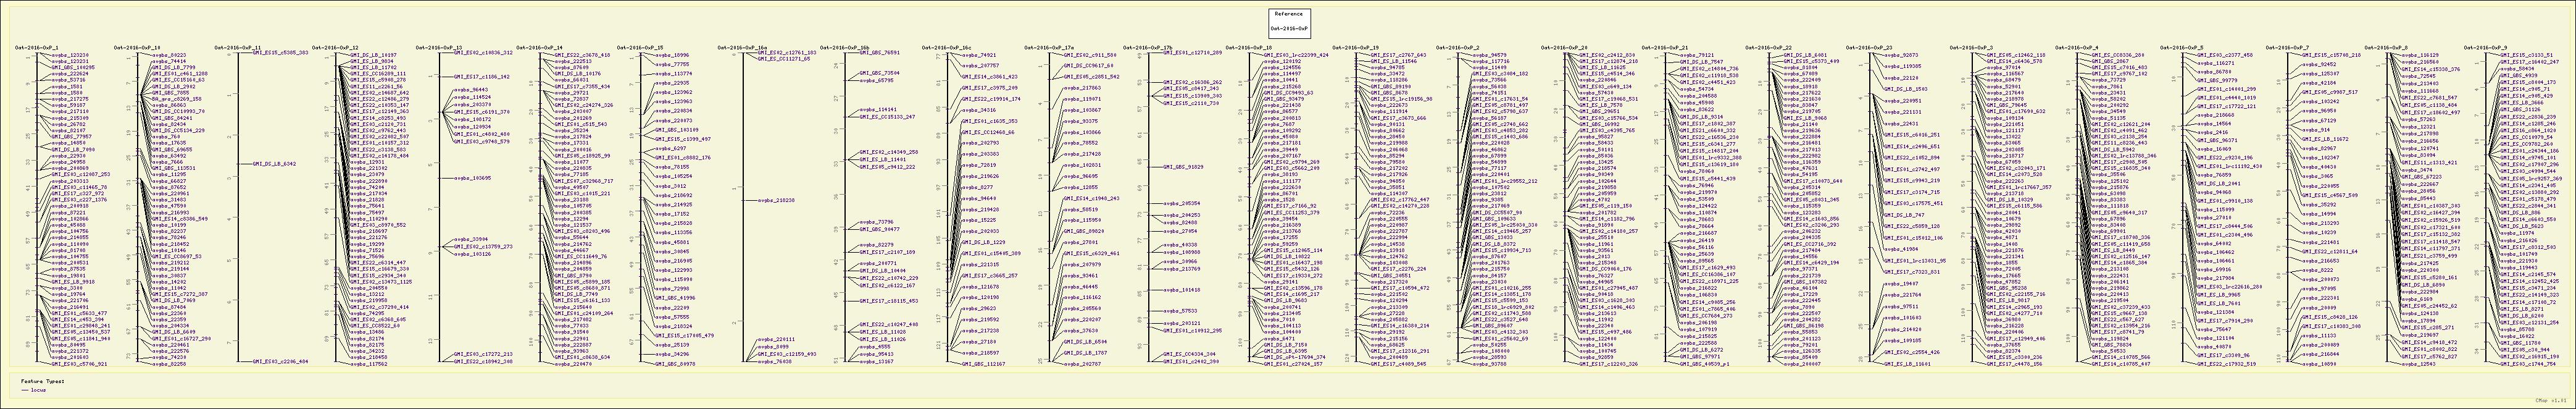Select top marker GMI_GBS_76591 on map 16b
This screenshot has height=409, width=2576.
pyautogui.click(x=879, y=53)
